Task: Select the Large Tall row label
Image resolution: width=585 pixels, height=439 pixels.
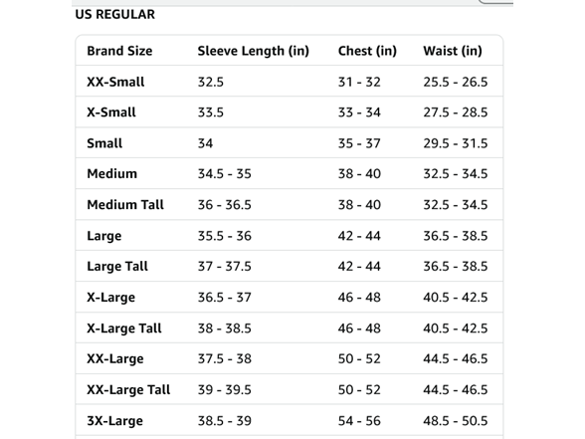Action: [117, 267]
